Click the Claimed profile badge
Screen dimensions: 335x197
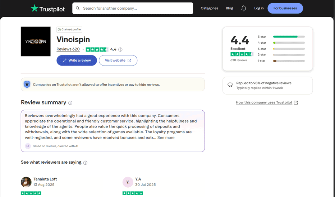pyautogui.click(x=69, y=29)
